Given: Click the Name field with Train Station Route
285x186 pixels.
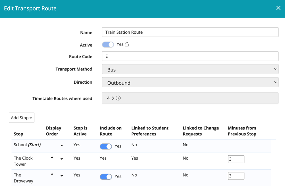Looking at the screenshot, I should [x=190, y=32].
